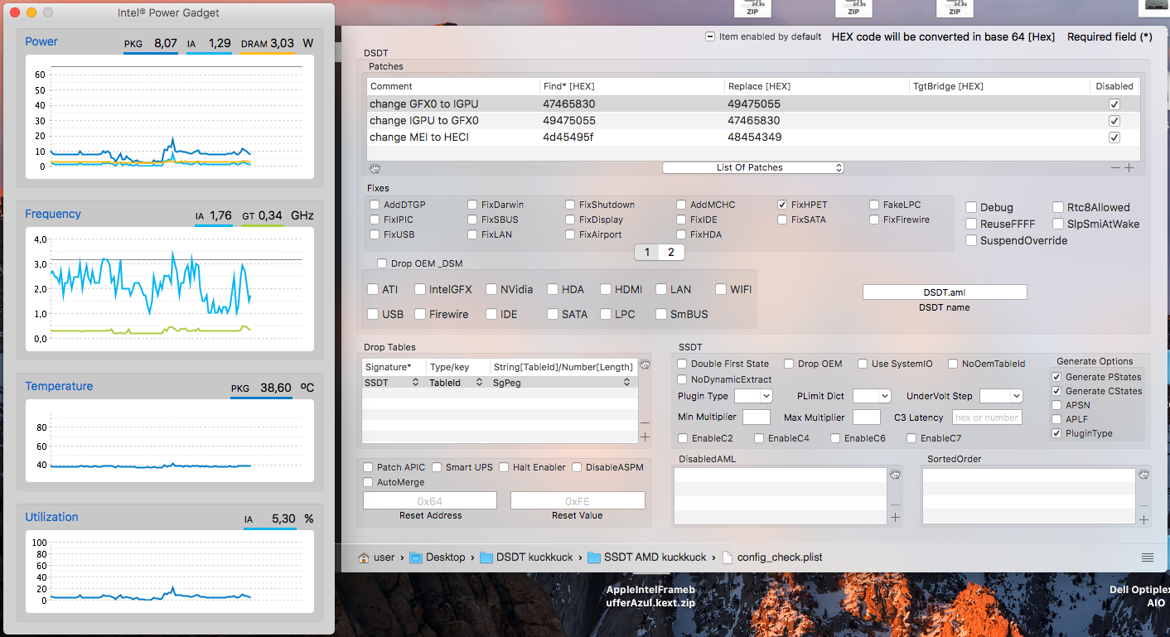Open the hamburger menu in the path bar
The height and width of the screenshot is (637, 1170).
click(1148, 557)
